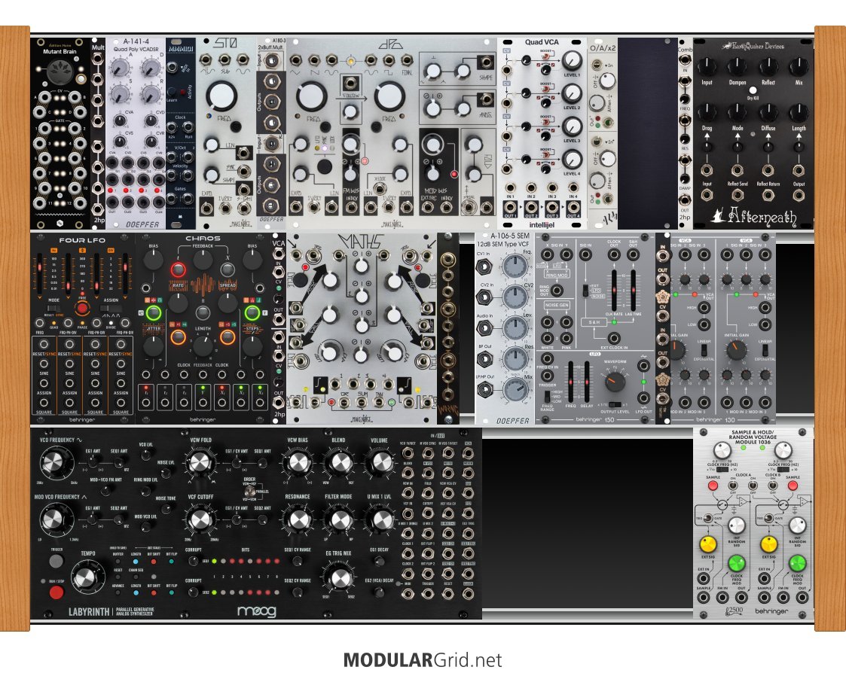Toggle the Freq Range switch on Behringer 150
This screenshot has height=676, width=846.
pyautogui.click(x=547, y=397)
